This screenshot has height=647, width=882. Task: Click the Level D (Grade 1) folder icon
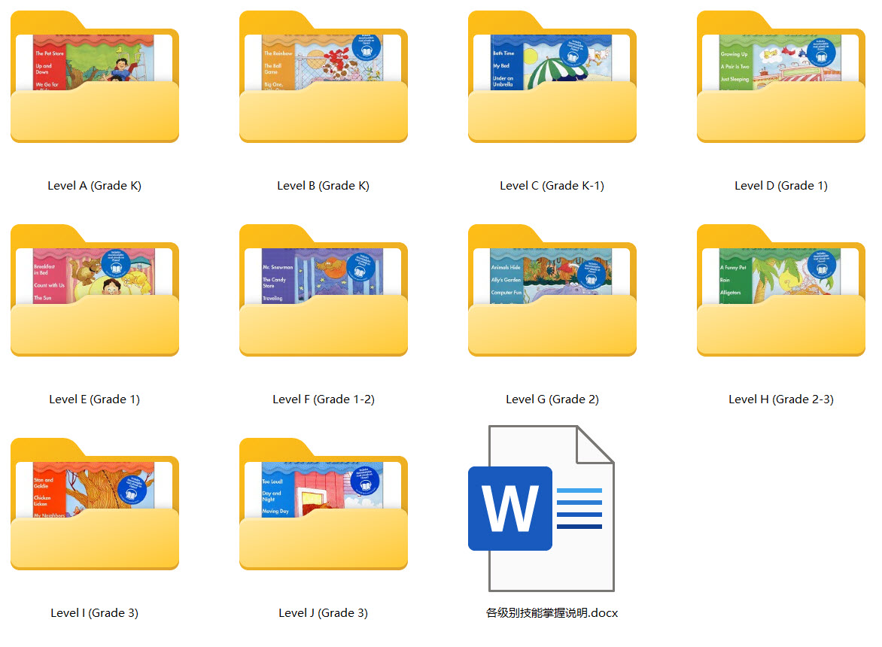point(781,78)
